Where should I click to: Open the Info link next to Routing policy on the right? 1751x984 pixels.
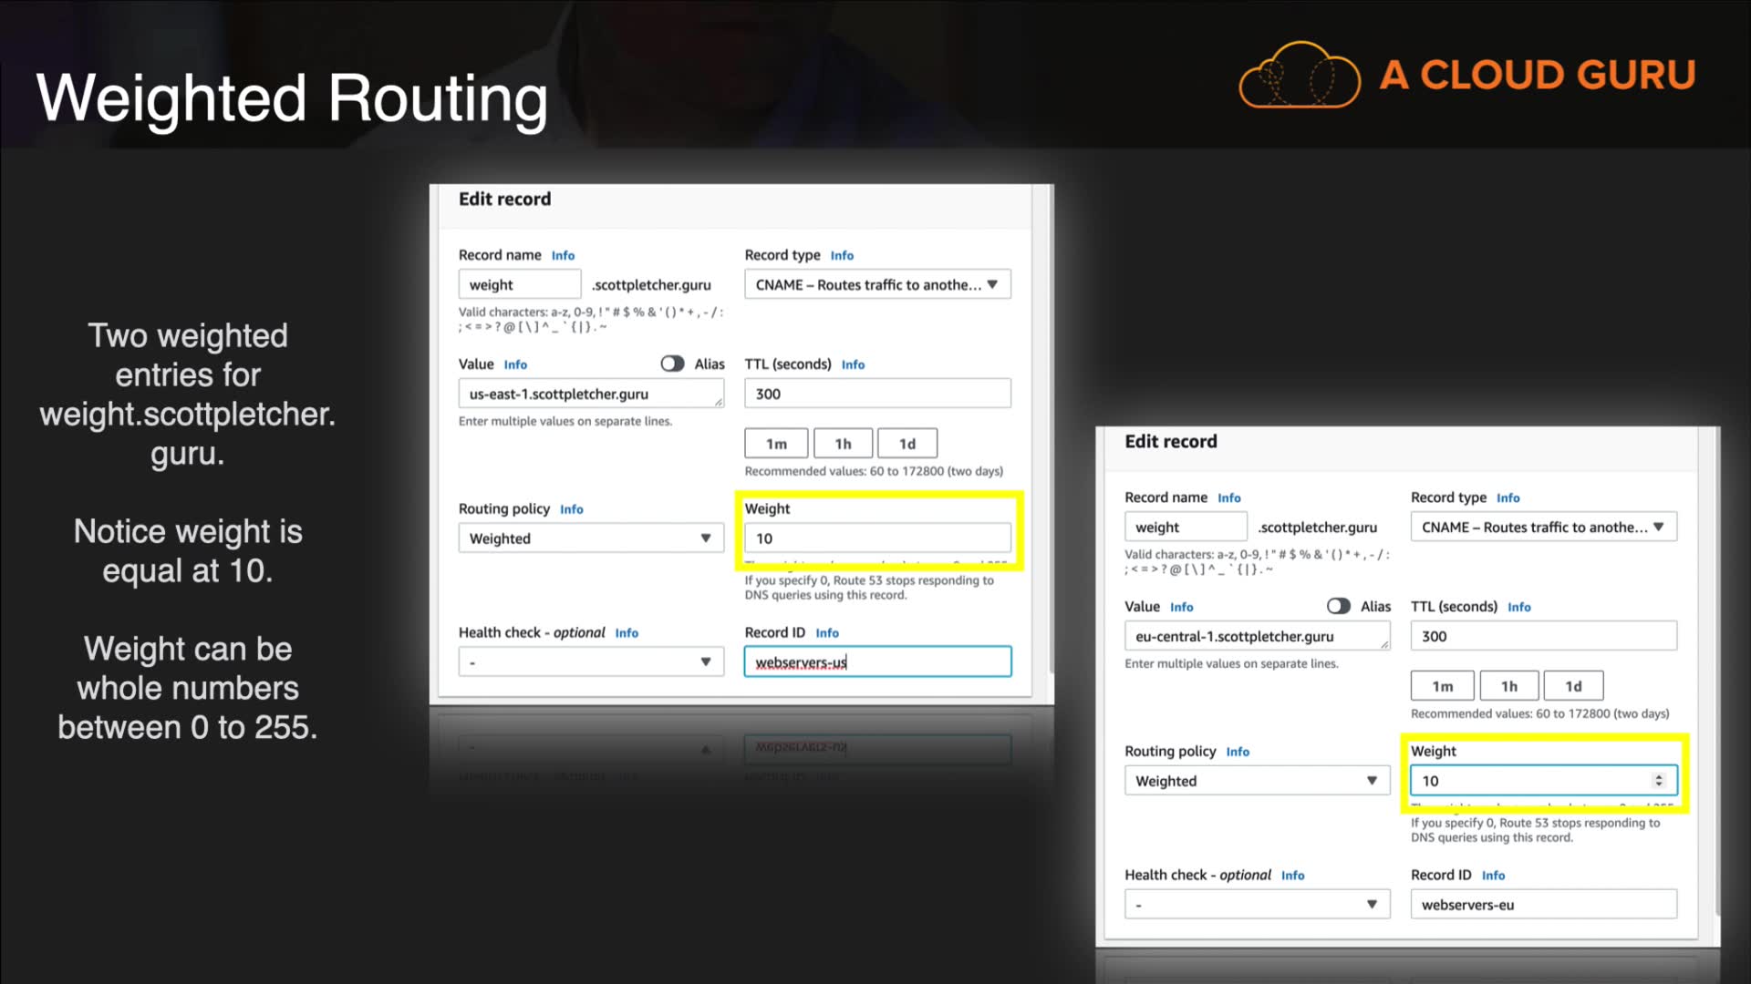pyautogui.click(x=1238, y=752)
